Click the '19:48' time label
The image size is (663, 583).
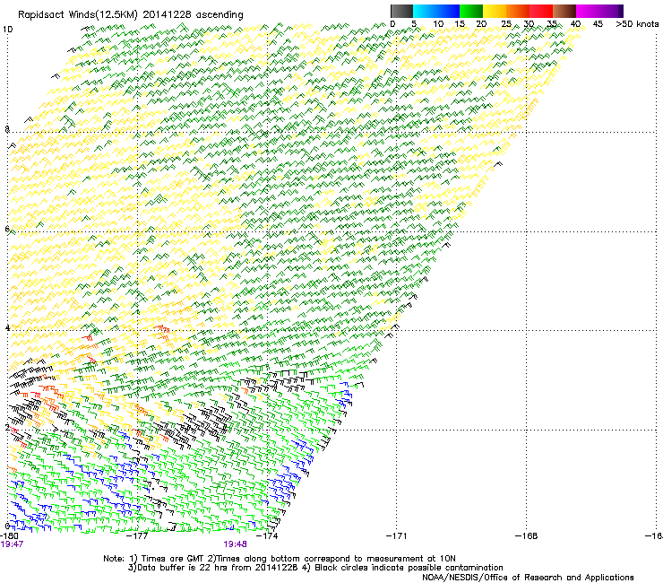click(235, 544)
